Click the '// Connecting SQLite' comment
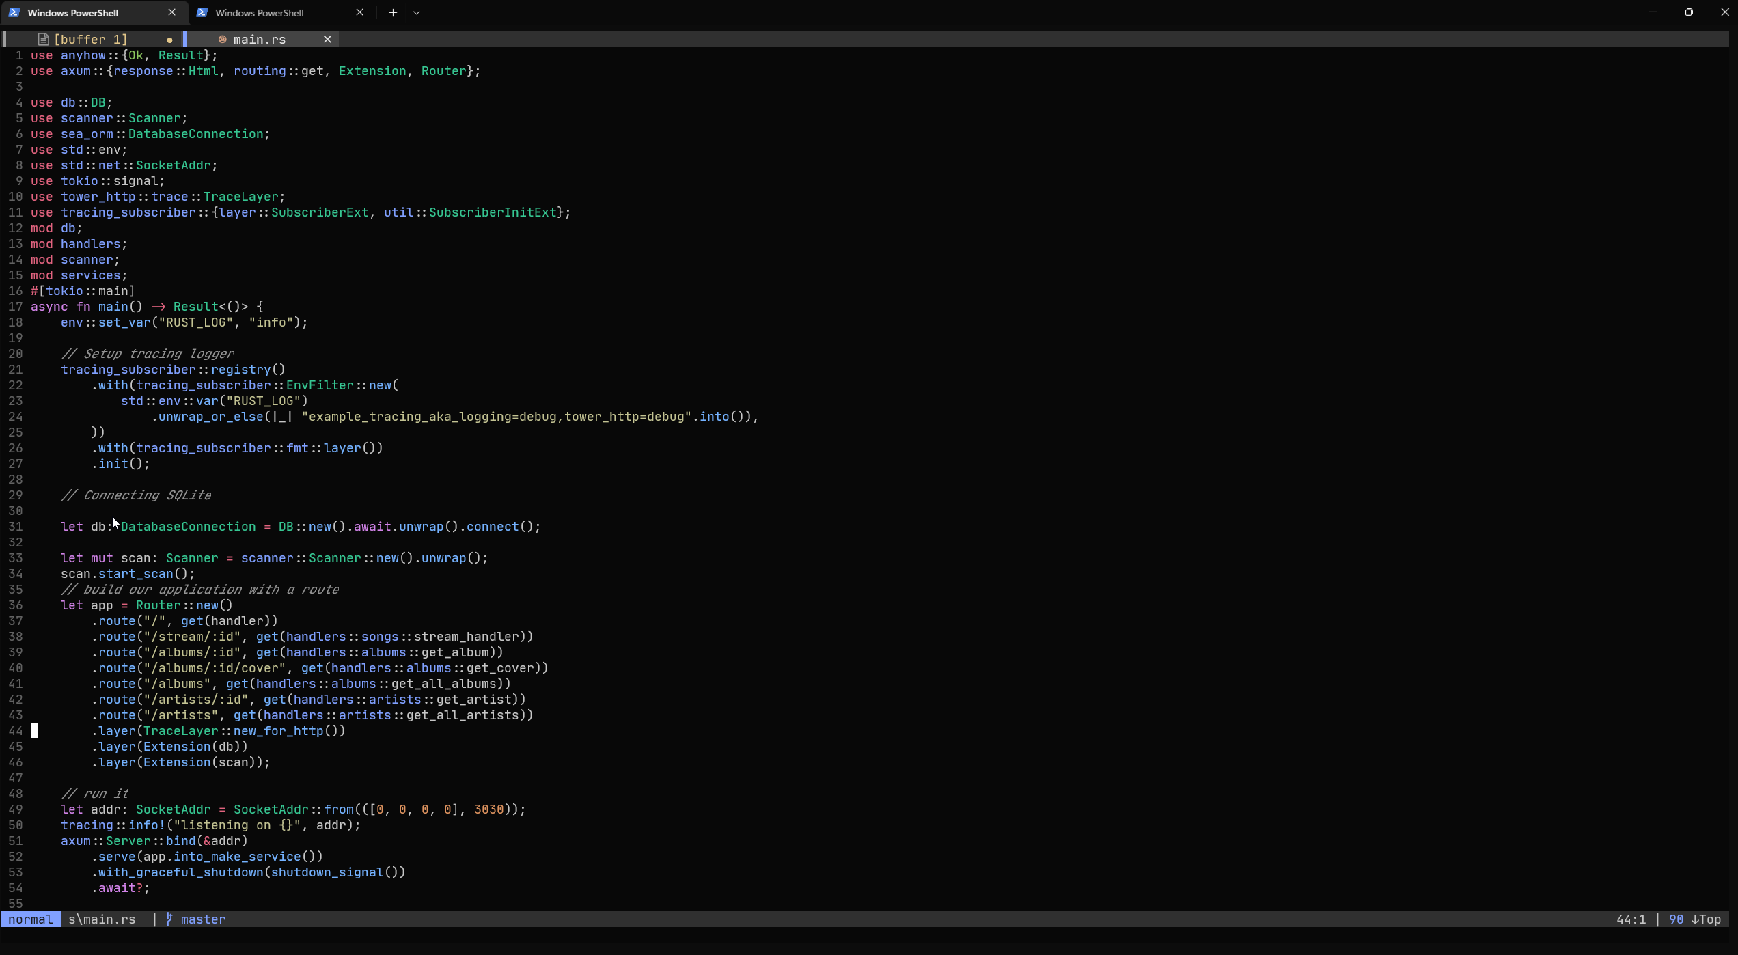 coord(136,495)
